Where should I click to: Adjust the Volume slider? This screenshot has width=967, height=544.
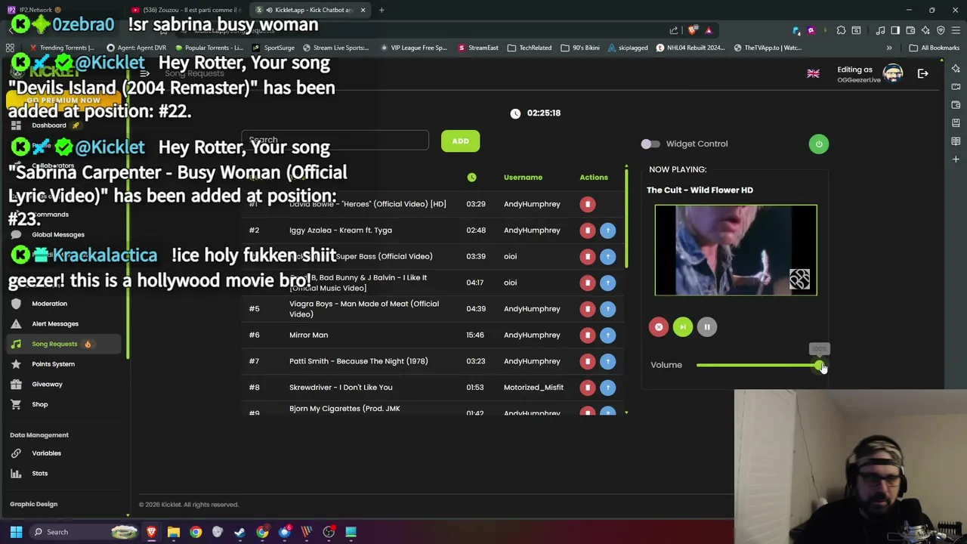point(758,366)
